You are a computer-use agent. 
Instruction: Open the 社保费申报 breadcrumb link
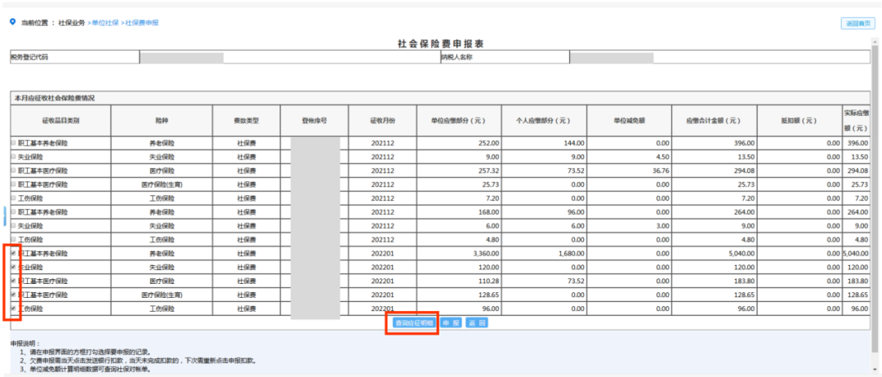point(142,23)
